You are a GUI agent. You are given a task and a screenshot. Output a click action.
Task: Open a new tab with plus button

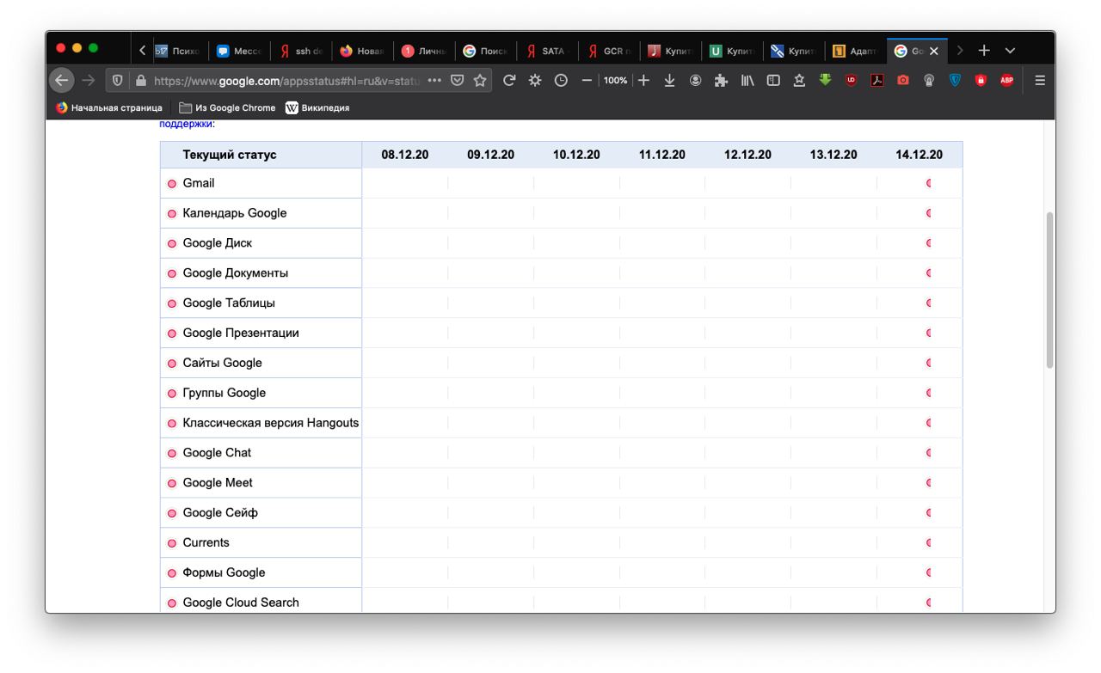pyautogui.click(x=985, y=51)
